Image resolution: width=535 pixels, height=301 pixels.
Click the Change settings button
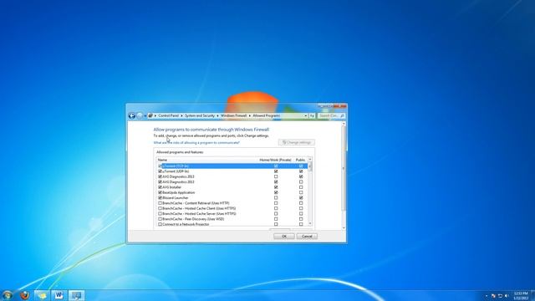pyautogui.click(x=297, y=142)
